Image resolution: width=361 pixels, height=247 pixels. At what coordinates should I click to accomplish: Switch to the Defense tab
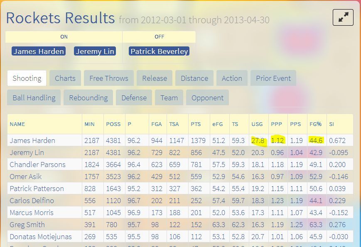134,98
